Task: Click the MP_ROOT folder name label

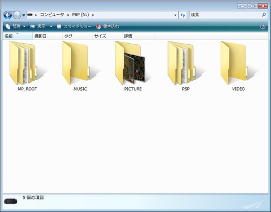Action: click(x=27, y=89)
